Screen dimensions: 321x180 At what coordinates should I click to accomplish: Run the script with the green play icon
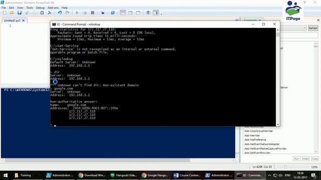click(77, 12)
